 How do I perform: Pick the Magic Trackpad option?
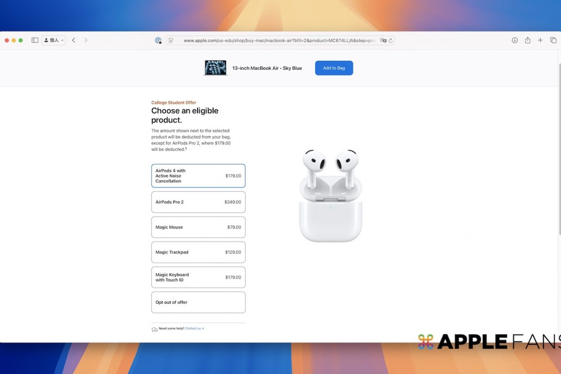198,252
